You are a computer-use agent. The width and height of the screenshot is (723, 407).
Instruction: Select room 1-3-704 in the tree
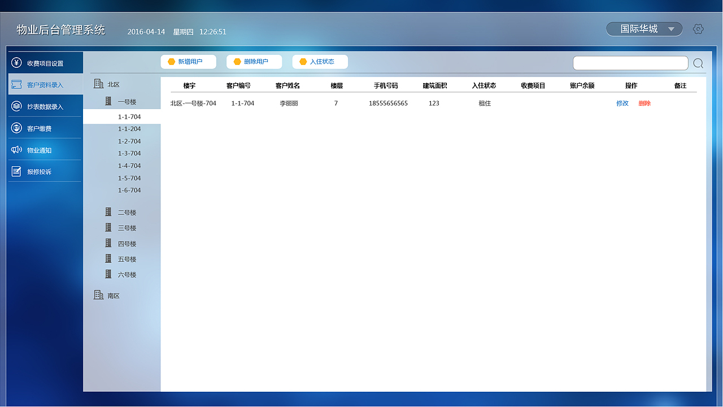point(129,153)
